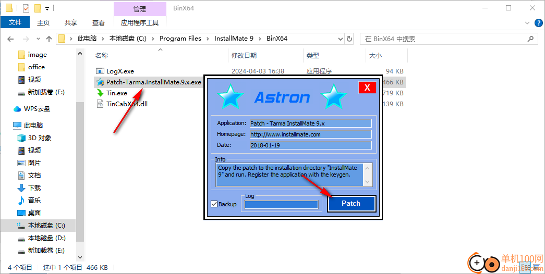Open the image folder in sidebar

(x=37, y=55)
